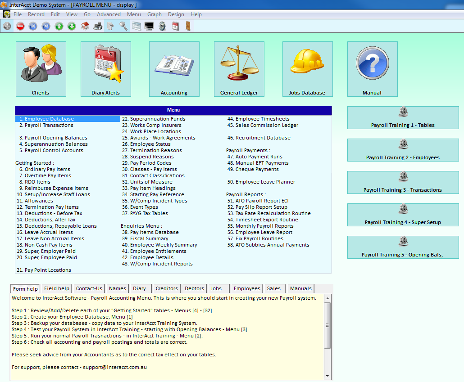Switch to the Sales tab
The width and height of the screenshot is (464, 382).
[x=274, y=288]
